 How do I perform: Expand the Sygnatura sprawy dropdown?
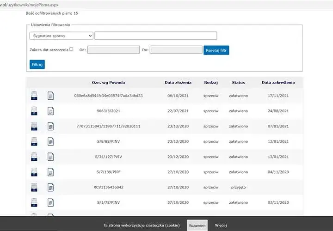click(62, 36)
